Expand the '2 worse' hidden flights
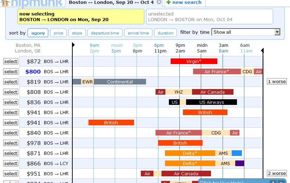The image size is (290, 183). tap(277, 173)
